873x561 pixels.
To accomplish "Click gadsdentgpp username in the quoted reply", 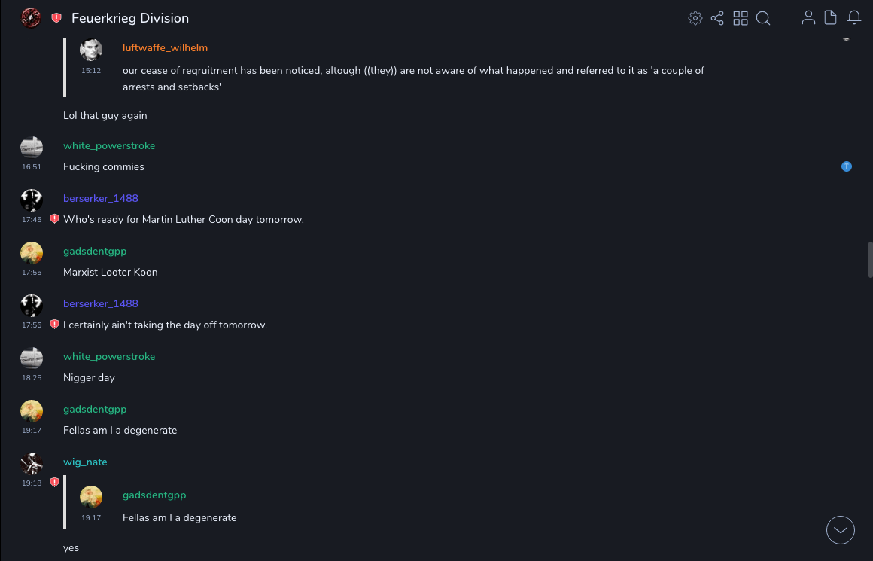I will click(154, 495).
